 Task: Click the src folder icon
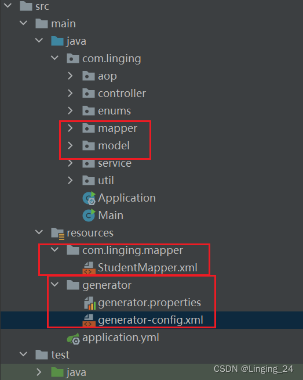26,6
